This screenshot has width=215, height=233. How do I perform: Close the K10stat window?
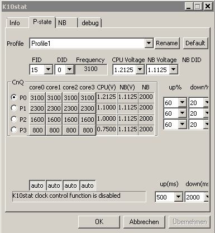click(x=208, y=7)
